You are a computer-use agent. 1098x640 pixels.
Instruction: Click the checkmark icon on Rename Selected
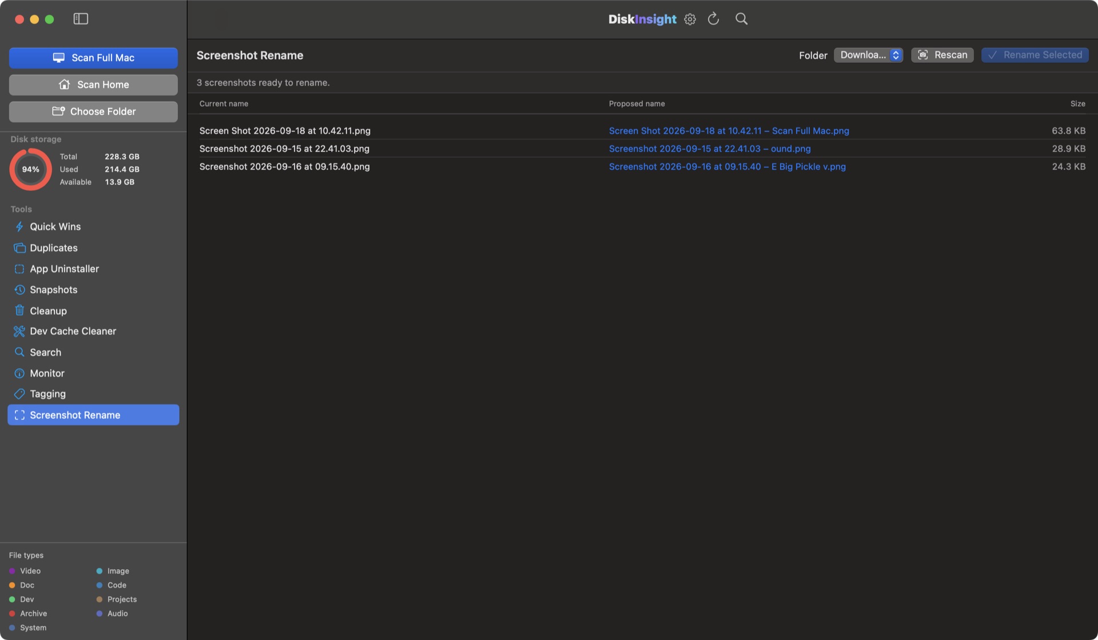(992, 55)
